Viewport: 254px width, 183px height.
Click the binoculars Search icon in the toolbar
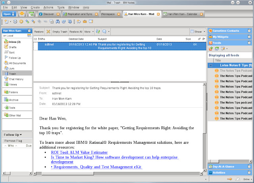[58, 21]
